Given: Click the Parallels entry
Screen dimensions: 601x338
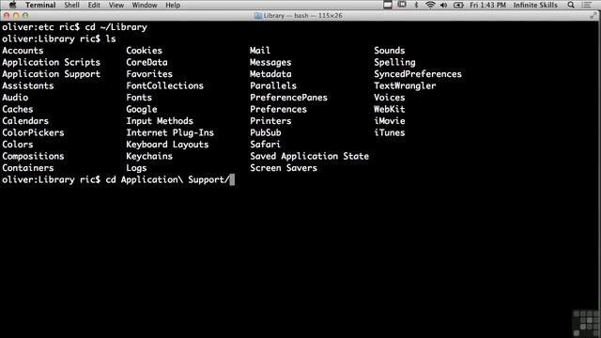Looking at the screenshot, I should (x=273, y=85).
